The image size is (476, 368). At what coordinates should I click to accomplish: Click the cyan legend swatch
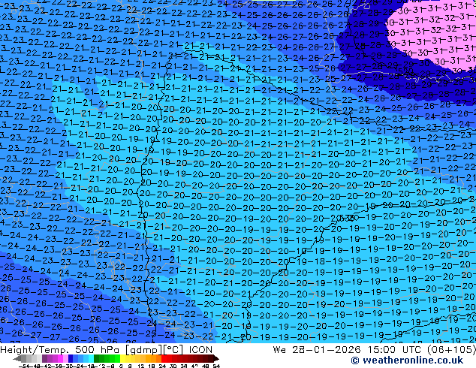coord(92,359)
